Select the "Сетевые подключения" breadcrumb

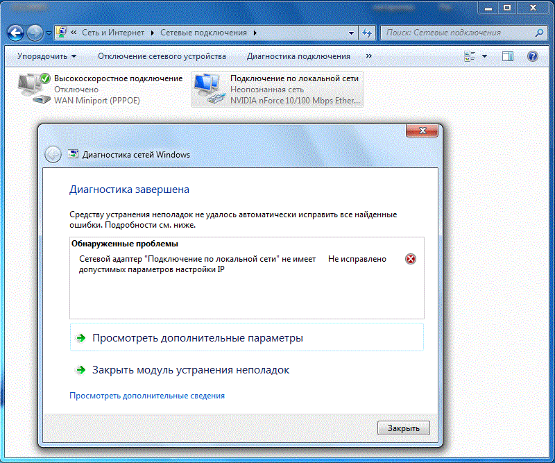[x=203, y=33]
